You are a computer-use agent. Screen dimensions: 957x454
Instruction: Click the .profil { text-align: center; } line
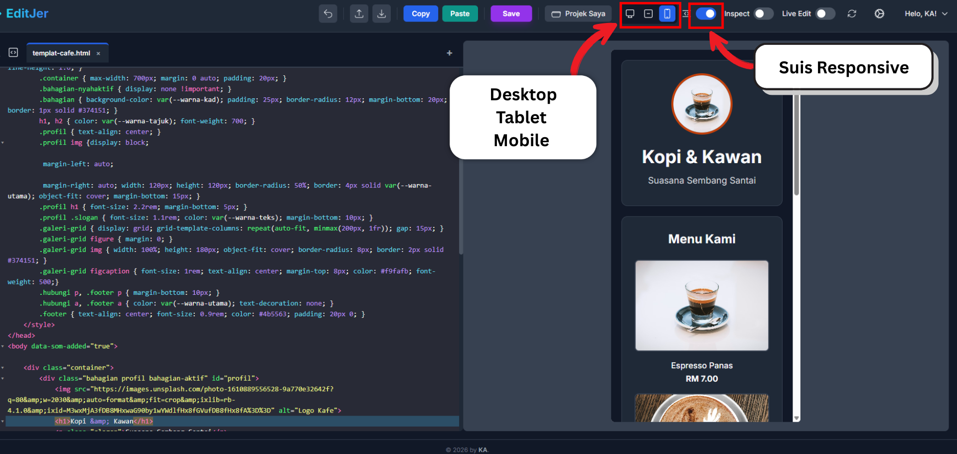click(x=100, y=132)
